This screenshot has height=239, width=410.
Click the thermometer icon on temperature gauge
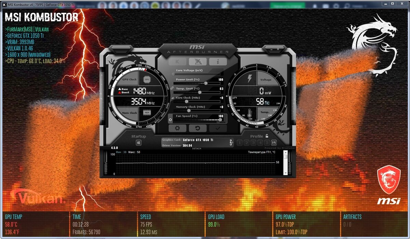click(x=250, y=112)
